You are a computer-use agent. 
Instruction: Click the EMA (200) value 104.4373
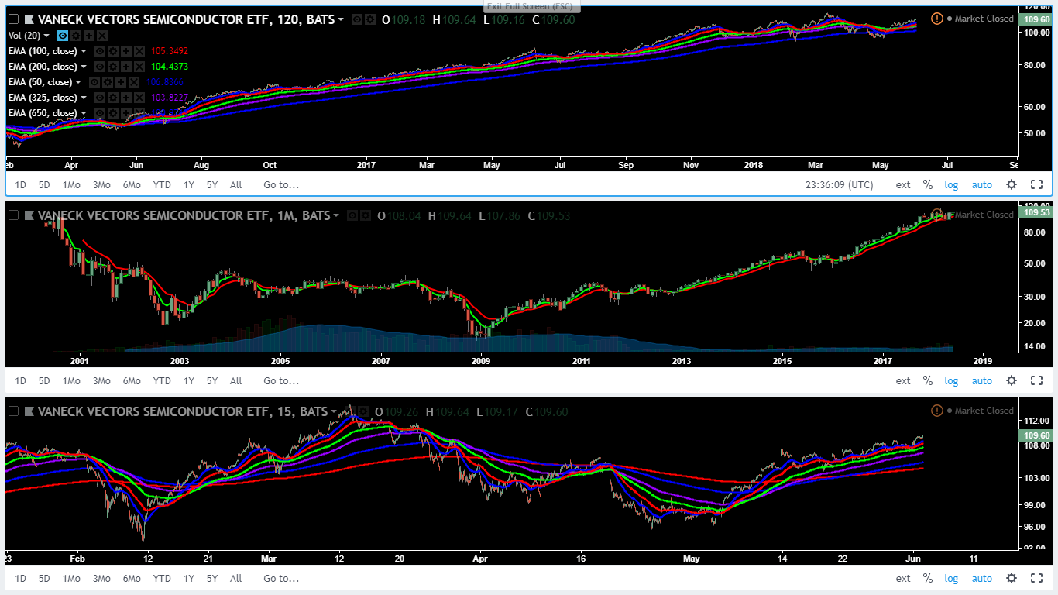click(170, 67)
